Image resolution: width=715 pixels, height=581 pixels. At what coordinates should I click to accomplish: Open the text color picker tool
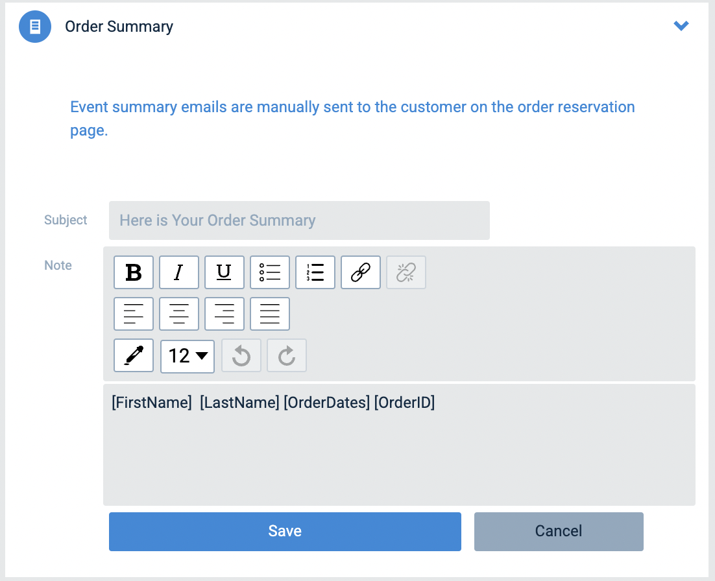(134, 355)
